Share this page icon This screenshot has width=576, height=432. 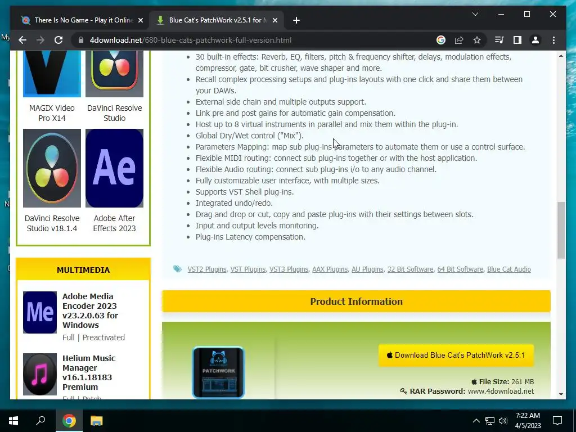click(x=459, y=40)
